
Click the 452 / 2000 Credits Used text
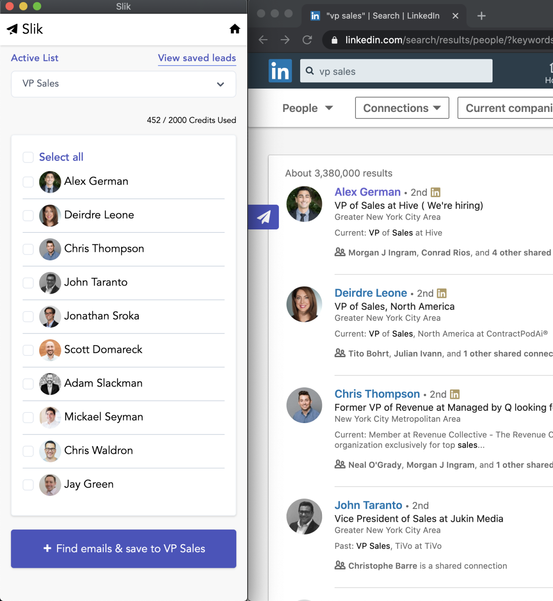pos(192,120)
